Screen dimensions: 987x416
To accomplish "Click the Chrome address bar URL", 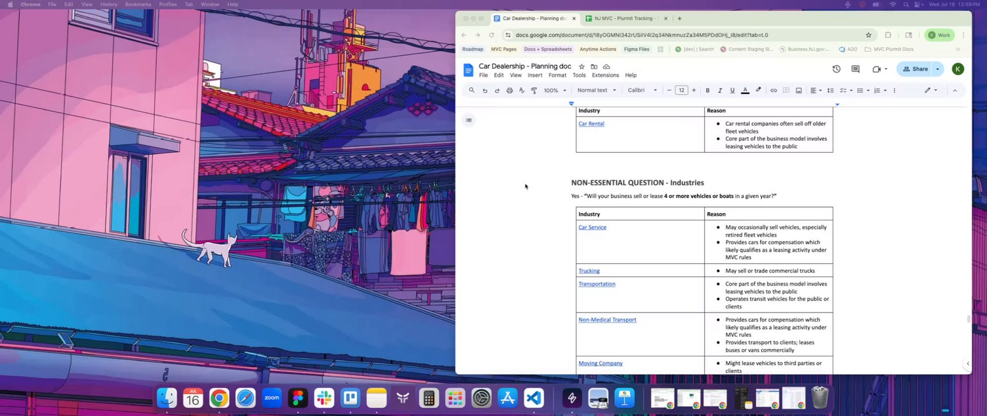I will pos(642,35).
